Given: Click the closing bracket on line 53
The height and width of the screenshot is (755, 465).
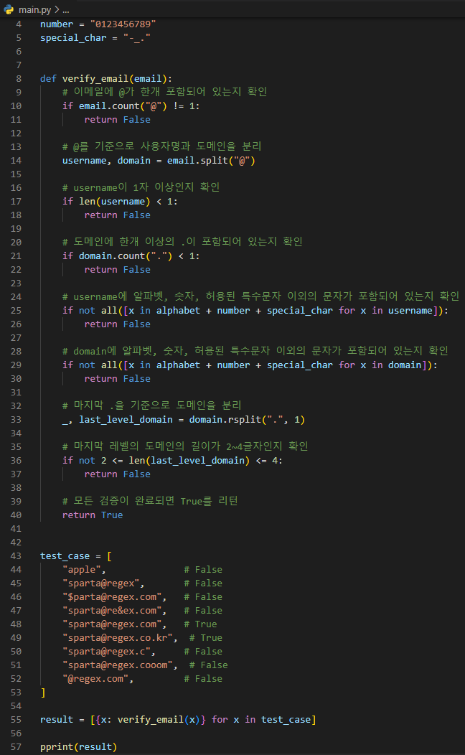Looking at the screenshot, I should coord(43,693).
